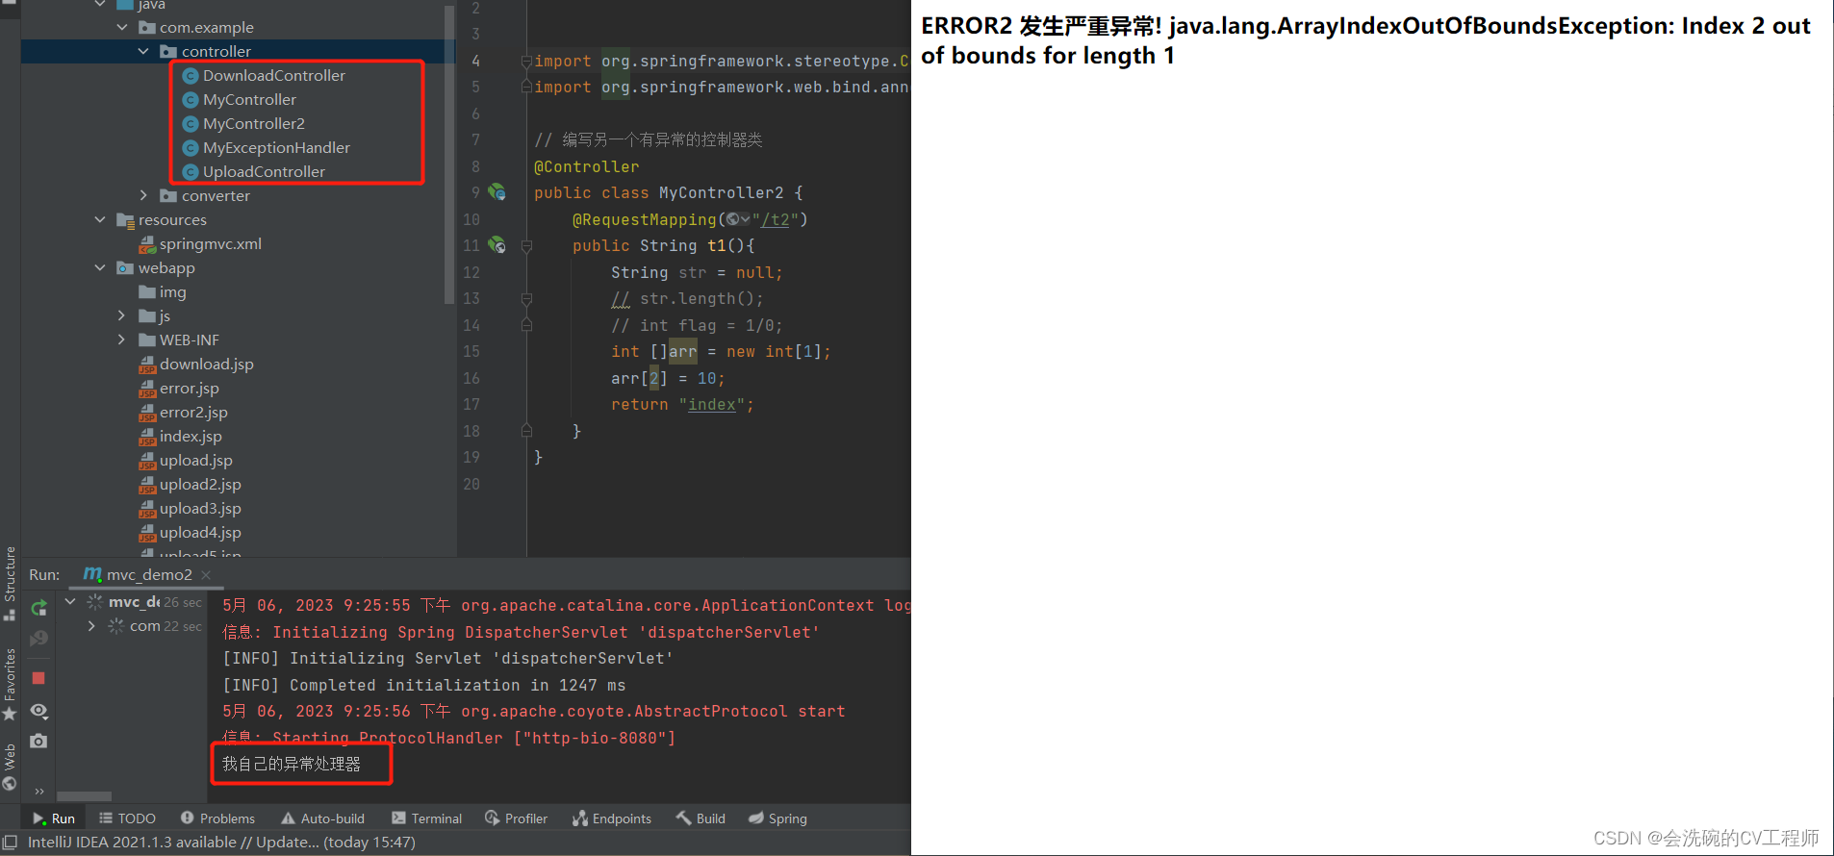Open the Structure tool window

pos(10,583)
